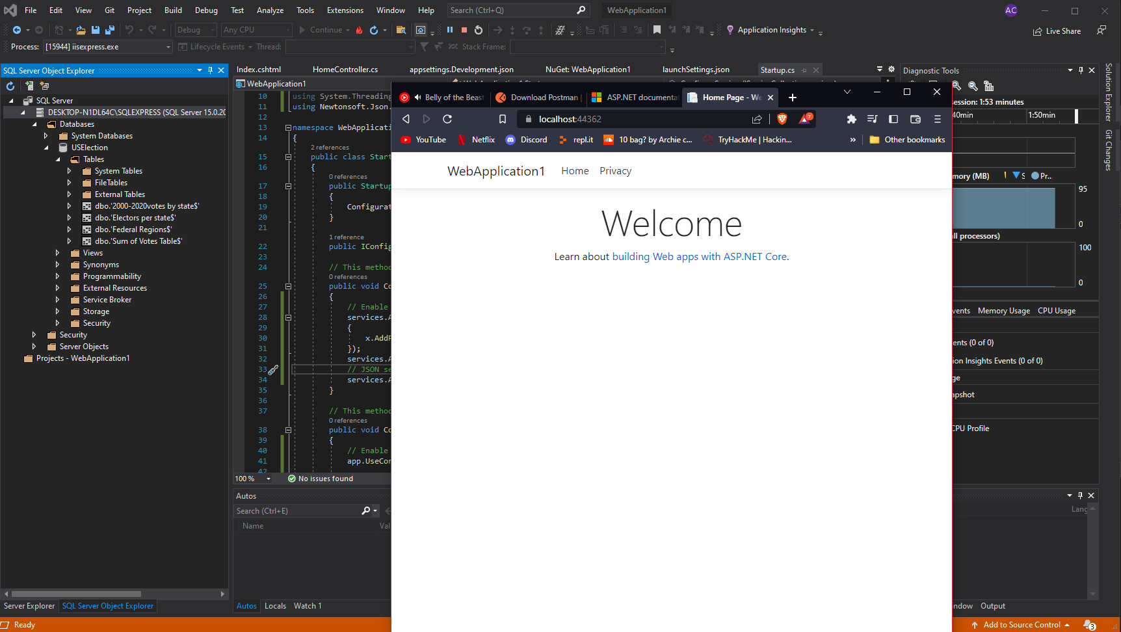Open the browser's Extensions puzzle icon
This screenshot has width=1121, height=632.
tap(852, 119)
